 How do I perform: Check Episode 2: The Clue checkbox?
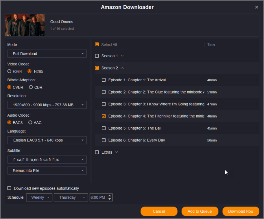pyautogui.click(x=104, y=92)
